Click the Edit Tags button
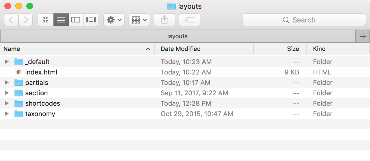Image resolution: width=370 pixels, height=161 pixels. 189,20
